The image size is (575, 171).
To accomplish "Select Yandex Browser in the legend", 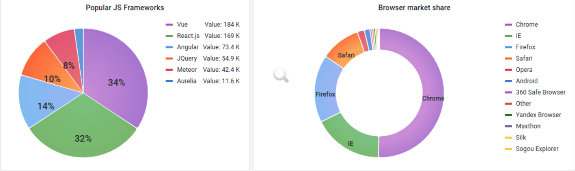I will pos(538,115).
